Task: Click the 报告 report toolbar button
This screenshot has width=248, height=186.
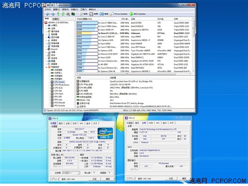Action: point(84,14)
